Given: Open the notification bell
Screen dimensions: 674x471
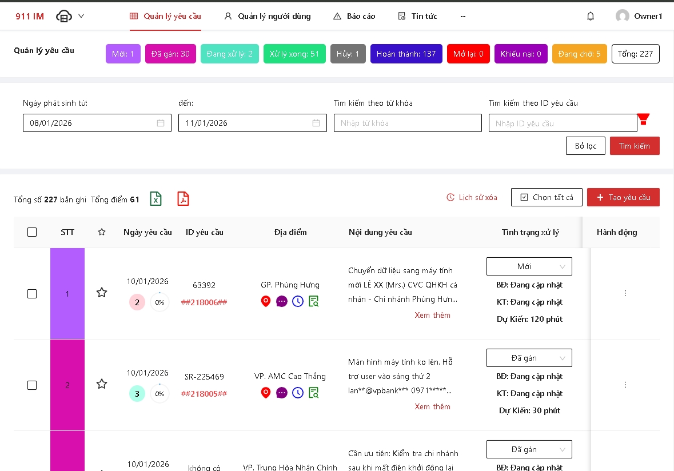Looking at the screenshot, I should [x=591, y=17].
